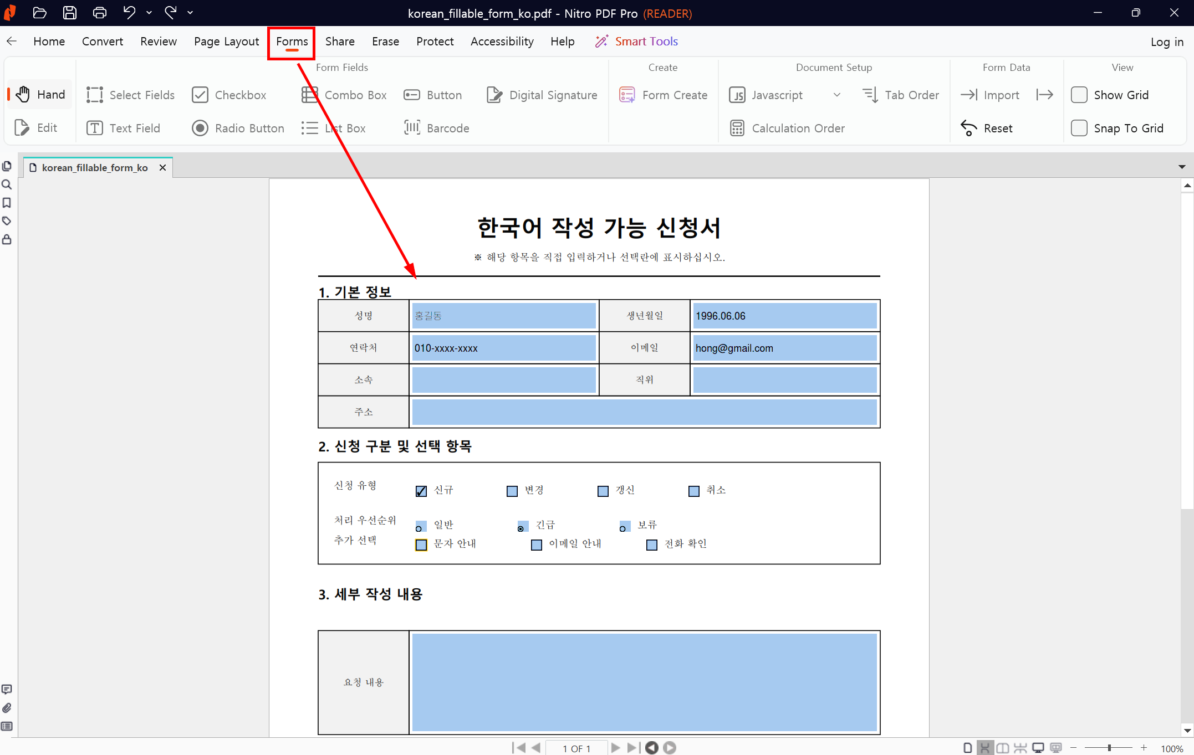Screen dimensions: 1194x755
Task: Open the Share tab
Action: coord(340,42)
